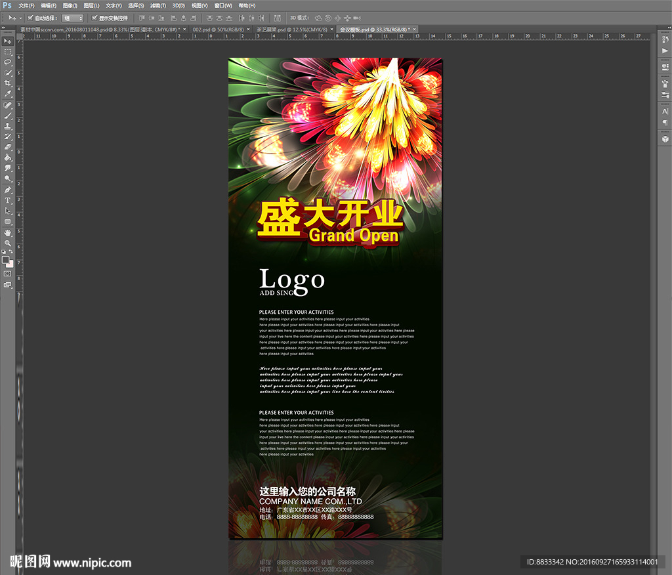The height and width of the screenshot is (575, 672).
Task: Open the 滤镜(T) menu
Action: 157,5
